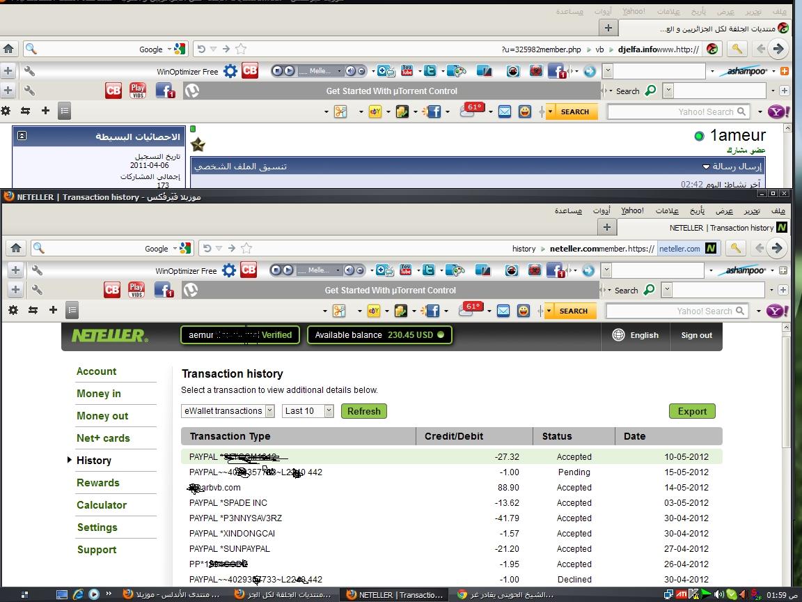Click the Play Vids icon in the Neteller window
This screenshot has height=602, width=802.
[136, 290]
